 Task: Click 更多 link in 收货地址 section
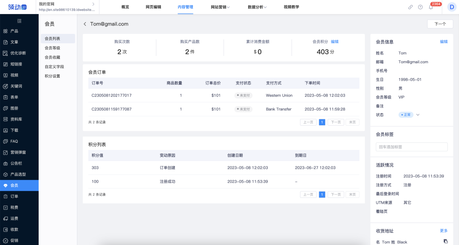[444, 231]
